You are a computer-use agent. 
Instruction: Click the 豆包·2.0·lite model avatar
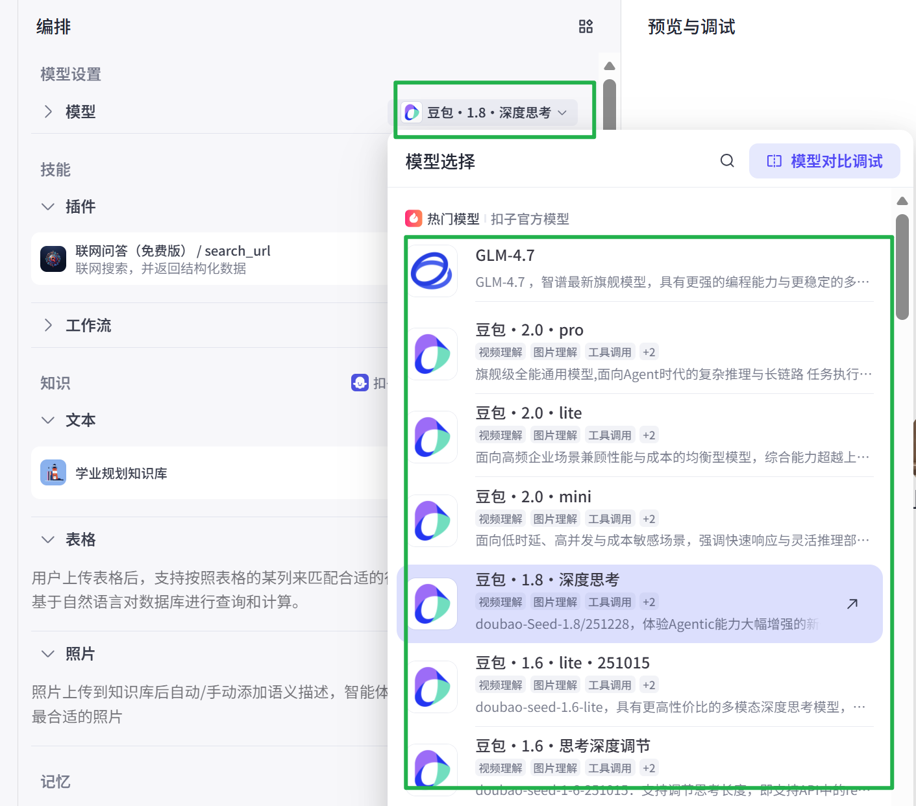pyautogui.click(x=432, y=437)
